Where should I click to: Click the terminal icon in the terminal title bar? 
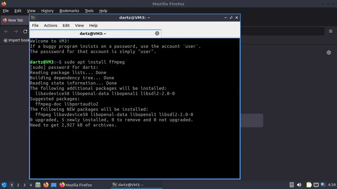click(x=33, y=18)
